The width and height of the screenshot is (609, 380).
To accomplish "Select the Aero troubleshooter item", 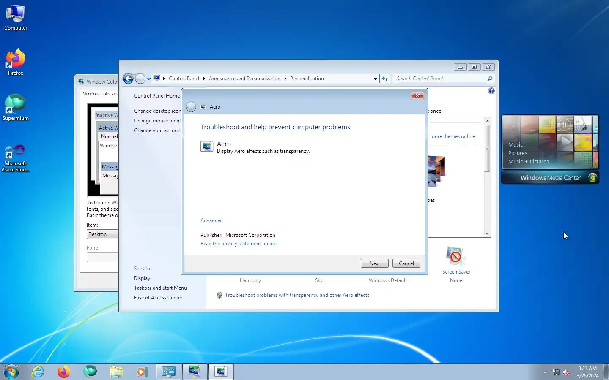I will 255,147.
